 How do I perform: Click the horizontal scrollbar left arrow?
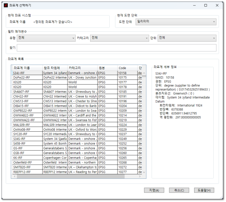click(15, 176)
